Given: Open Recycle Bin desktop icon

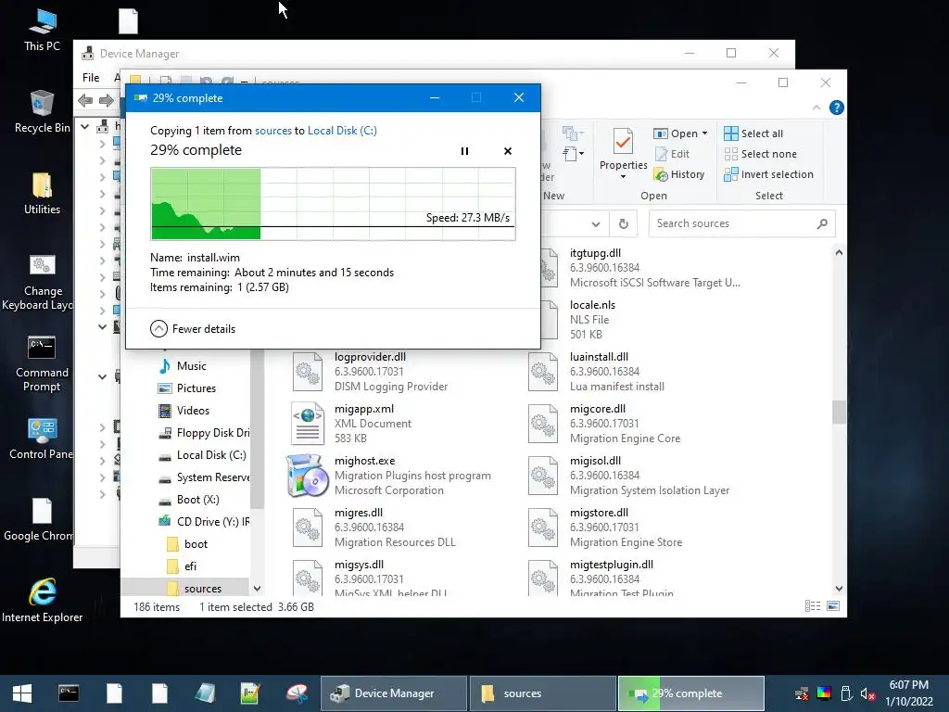Looking at the screenshot, I should (42, 111).
